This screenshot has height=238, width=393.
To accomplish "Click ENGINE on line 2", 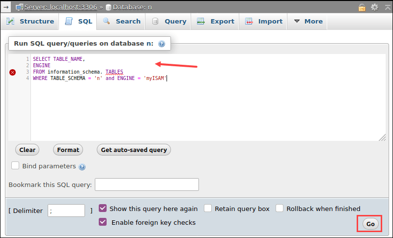I will click(42, 65).
